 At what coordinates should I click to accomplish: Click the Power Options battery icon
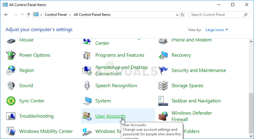click(11, 55)
